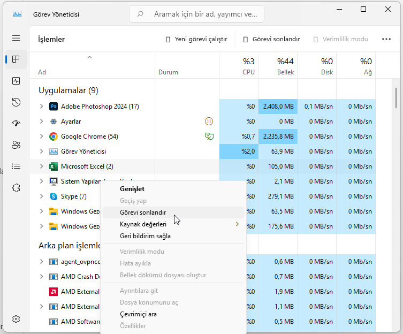Select the Uygulamalar (9) group heading

tap(69, 90)
